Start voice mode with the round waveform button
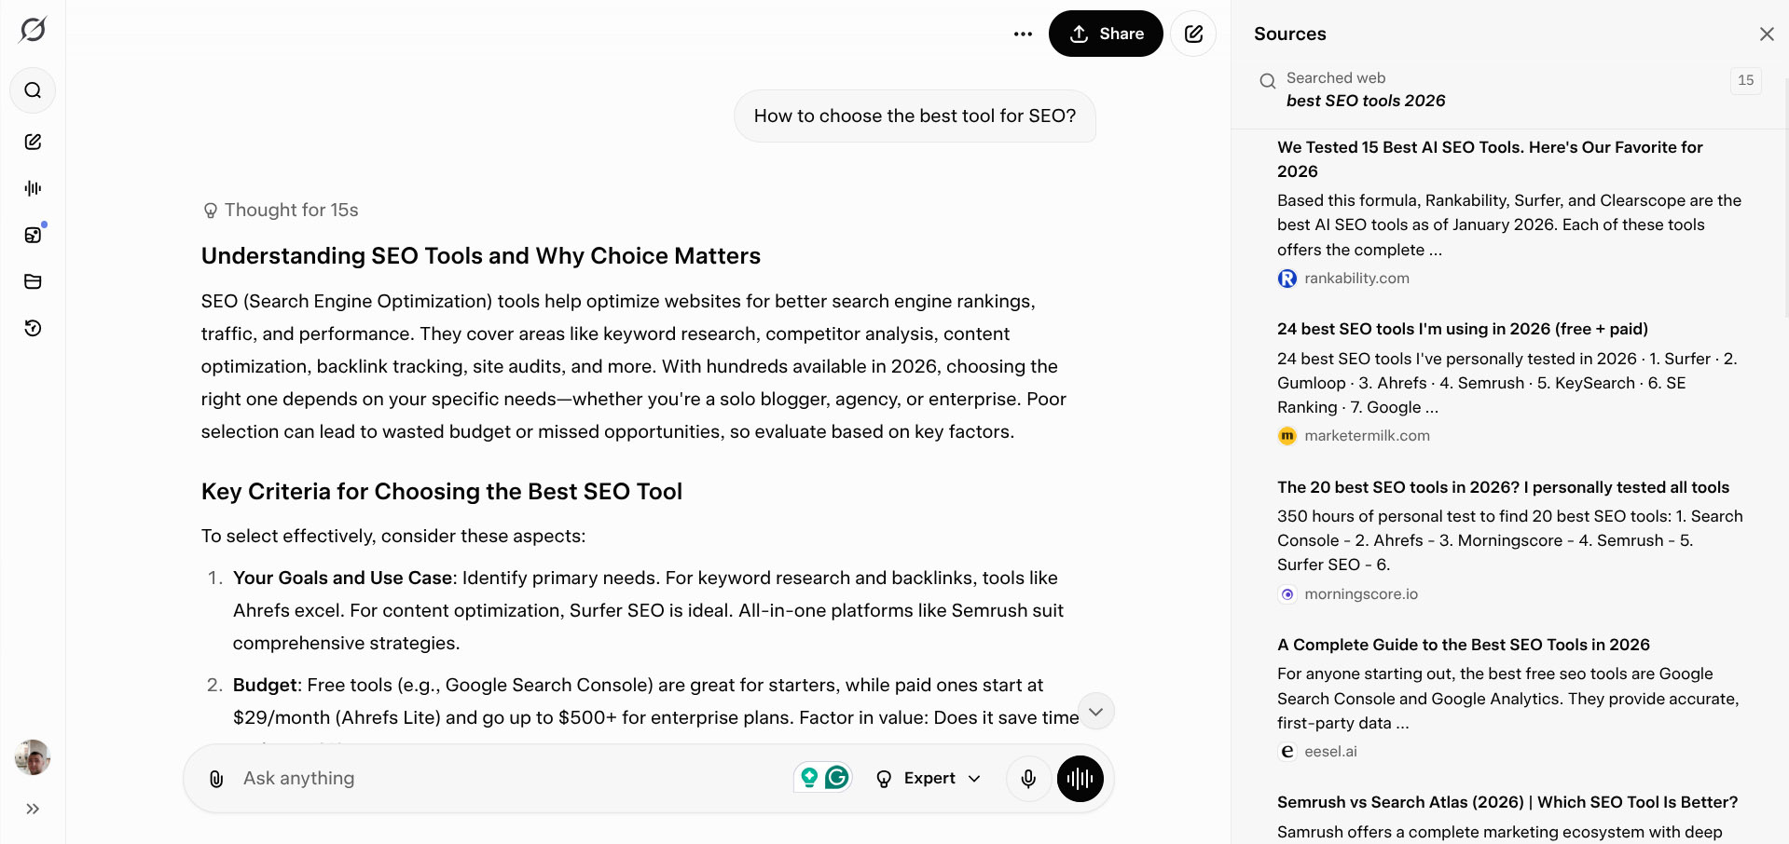1789x844 pixels. coord(1080,779)
